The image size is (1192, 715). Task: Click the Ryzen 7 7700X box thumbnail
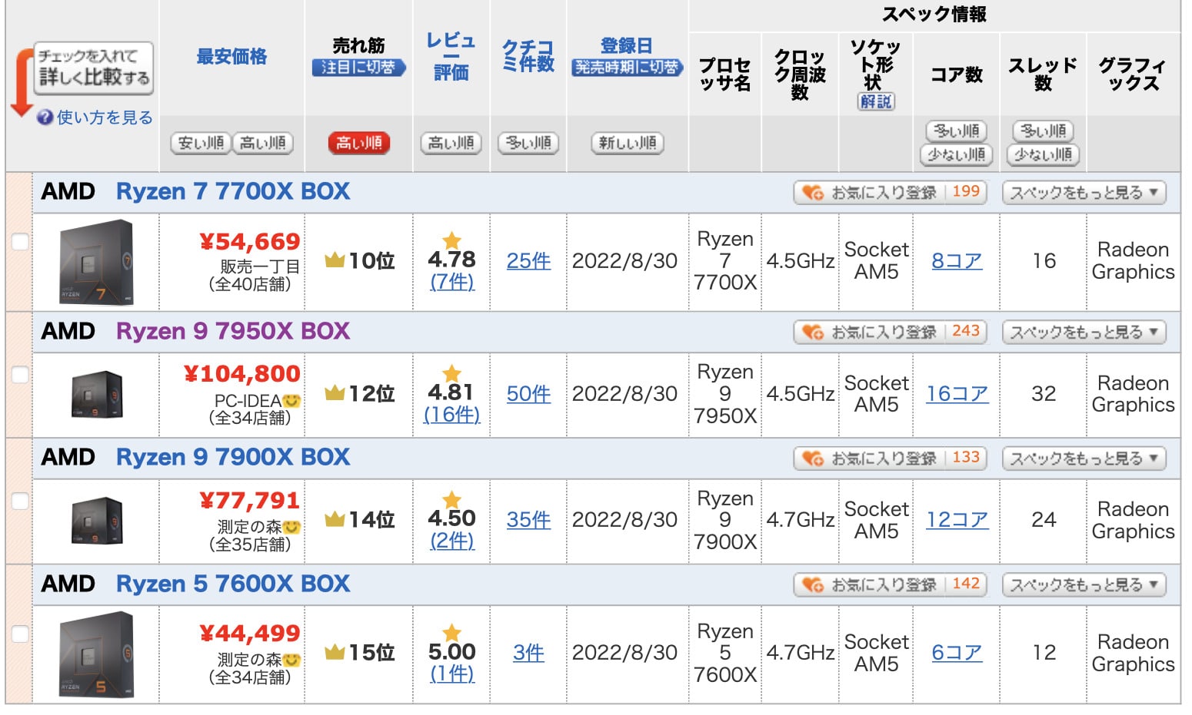[x=96, y=262]
